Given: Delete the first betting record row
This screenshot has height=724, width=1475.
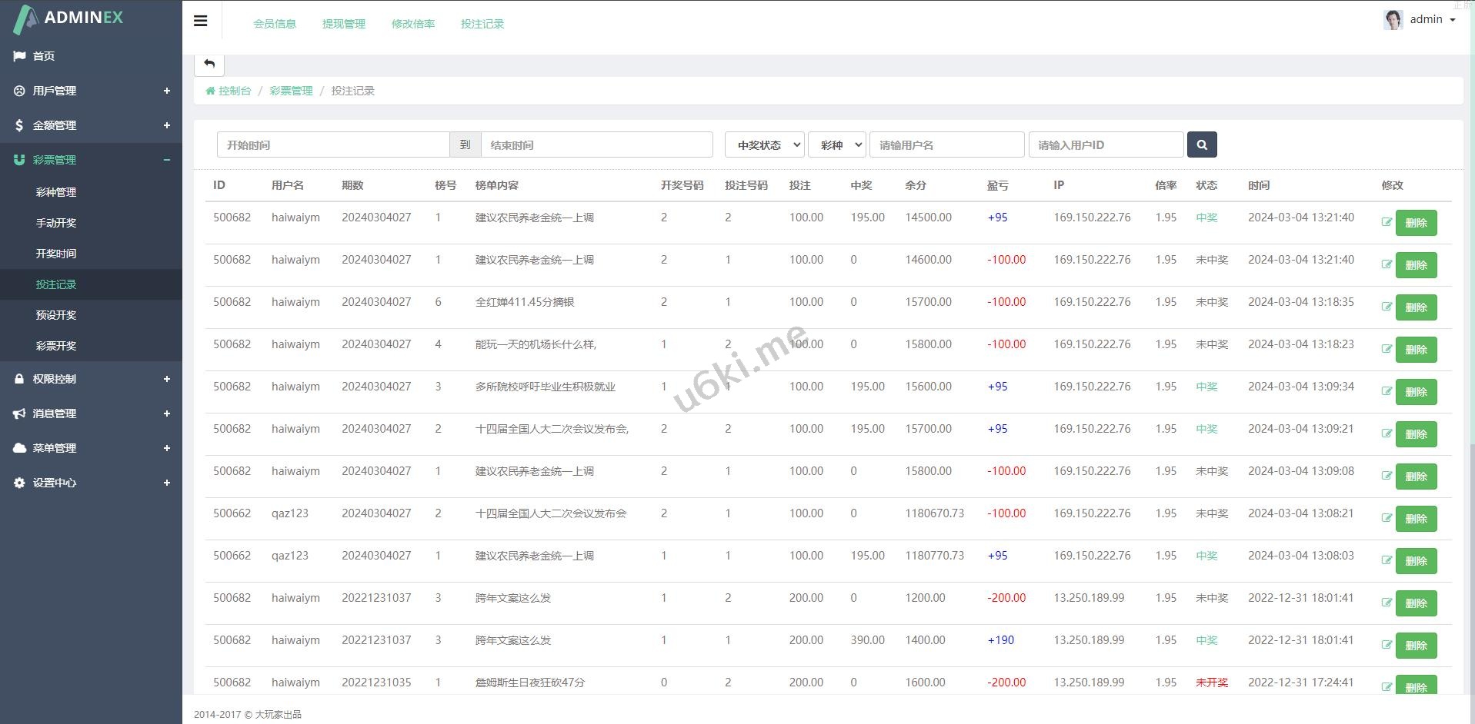Looking at the screenshot, I should click(x=1416, y=223).
